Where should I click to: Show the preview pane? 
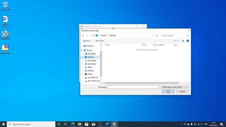pyautogui.click(x=183, y=41)
